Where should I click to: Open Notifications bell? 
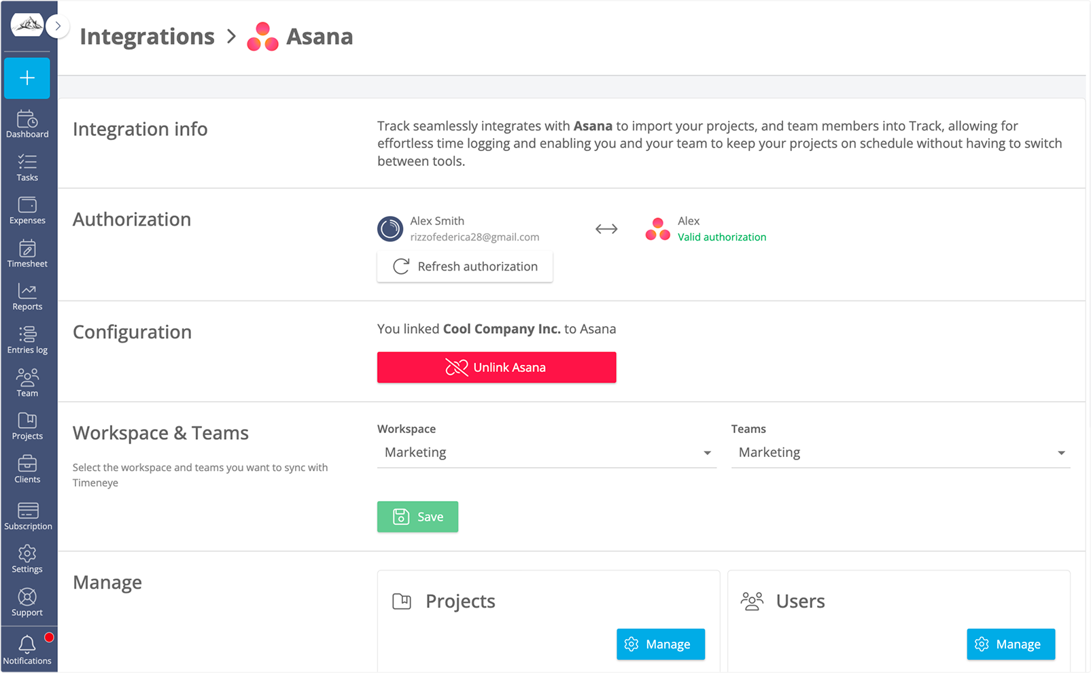click(27, 651)
